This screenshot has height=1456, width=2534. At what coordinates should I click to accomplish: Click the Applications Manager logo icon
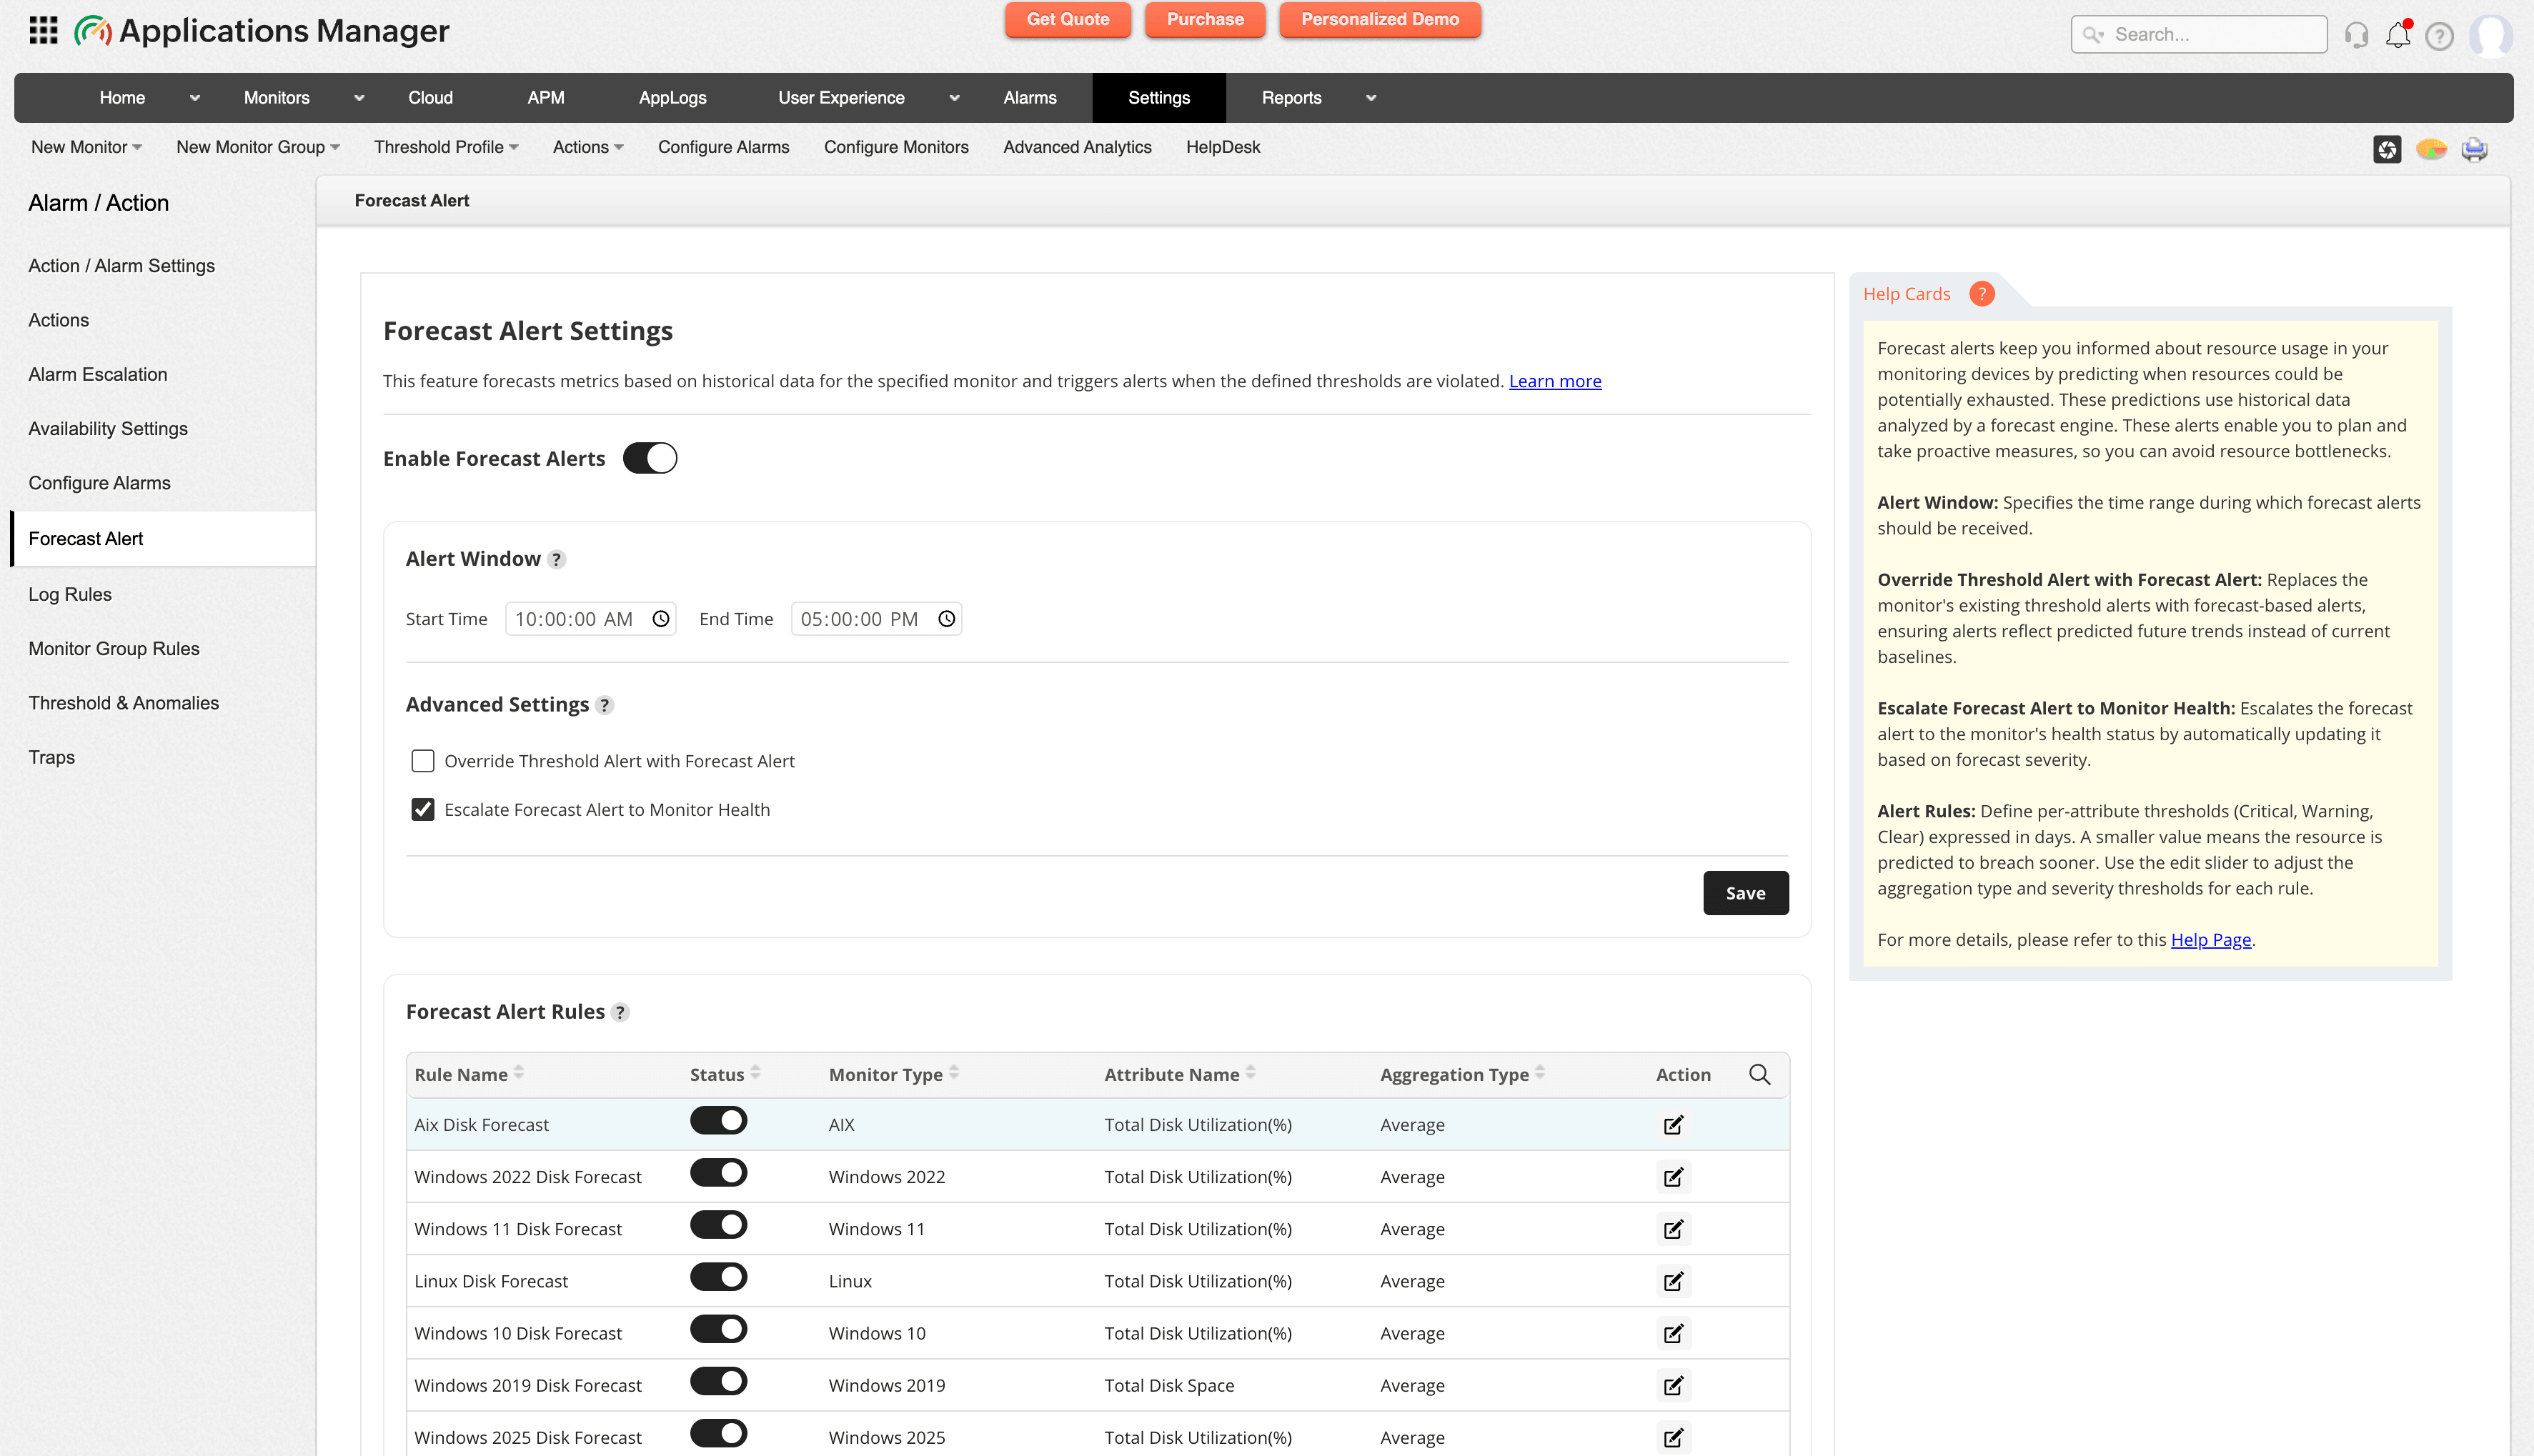pyautogui.click(x=92, y=31)
